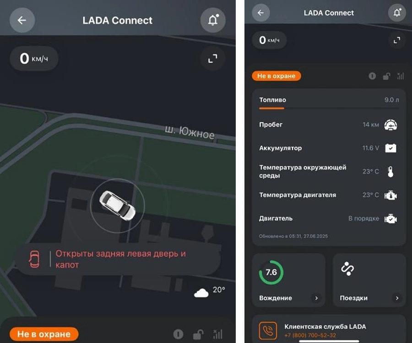Select the Топливо row
Screen dimensions: 412x343
click(x=329, y=102)
